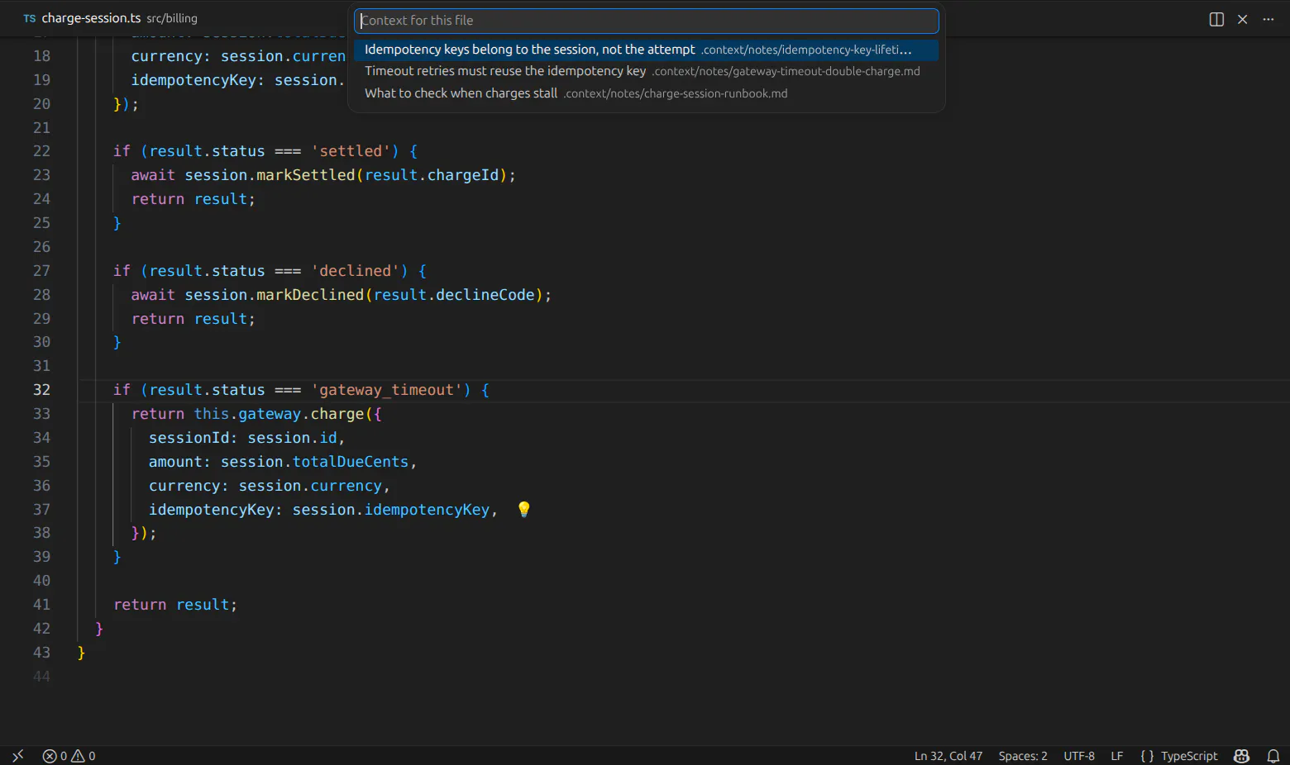Change indentation via 'Spaces: 2'
1290x765 pixels.
tap(1023, 756)
